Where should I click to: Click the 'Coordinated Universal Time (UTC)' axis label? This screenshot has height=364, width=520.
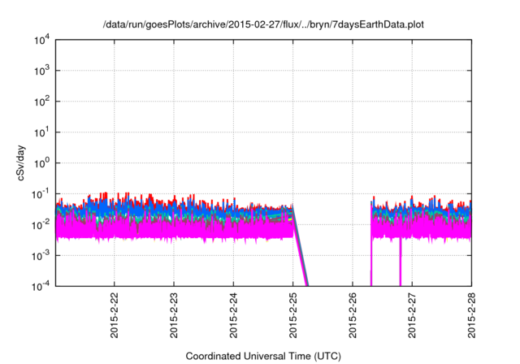pos(263,356)
